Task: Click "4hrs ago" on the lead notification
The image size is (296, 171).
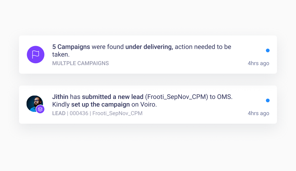Action: [x=259, y=114]
